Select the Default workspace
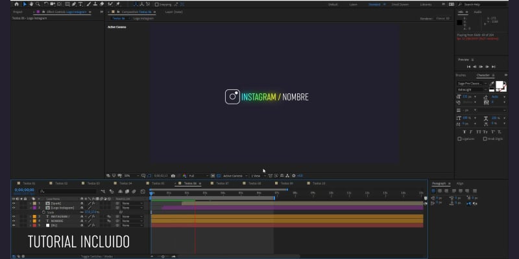This screenshot has height=259, width=519. (333, 5)
